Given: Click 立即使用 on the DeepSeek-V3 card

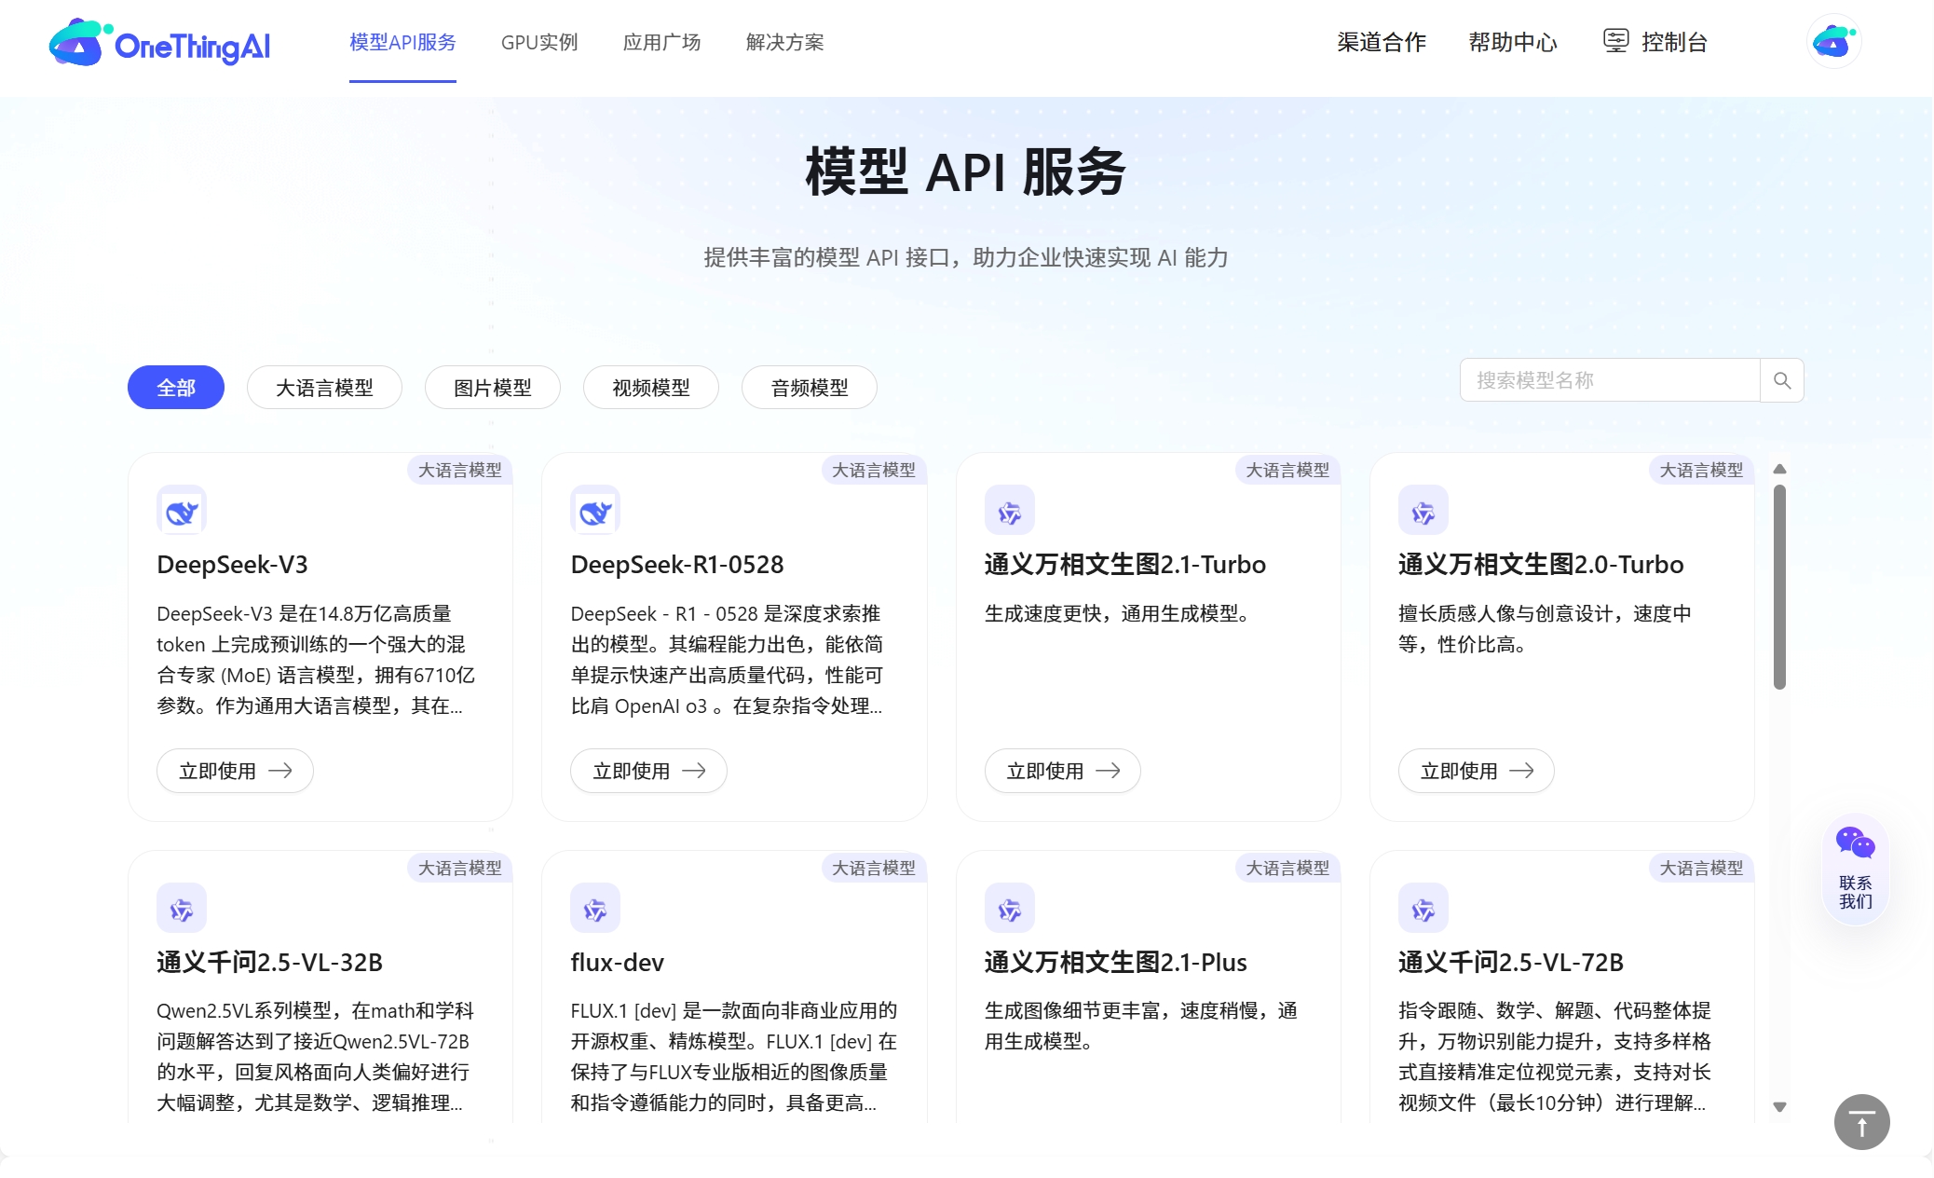Looking at the screenshot, I should pyautogui.click(x=234, y=770).
